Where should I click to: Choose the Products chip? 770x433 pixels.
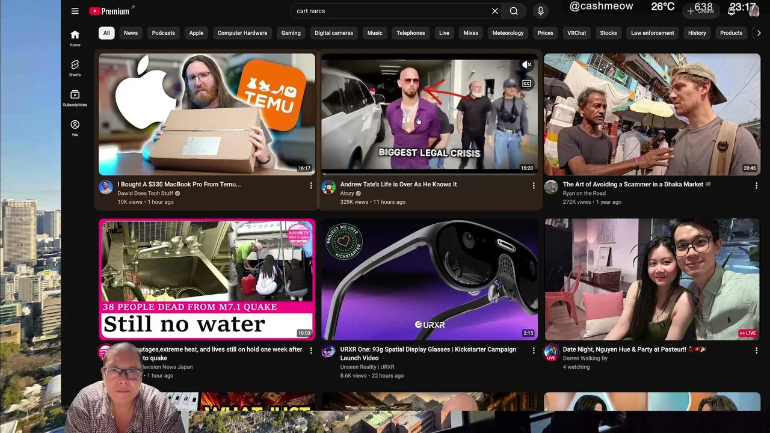(x=731, y=33)
